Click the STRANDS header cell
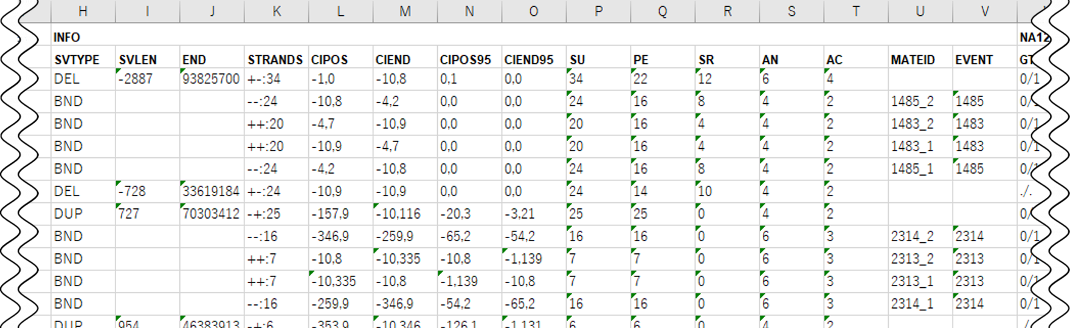Screen dimensions: 1070x328 [275, 60]
